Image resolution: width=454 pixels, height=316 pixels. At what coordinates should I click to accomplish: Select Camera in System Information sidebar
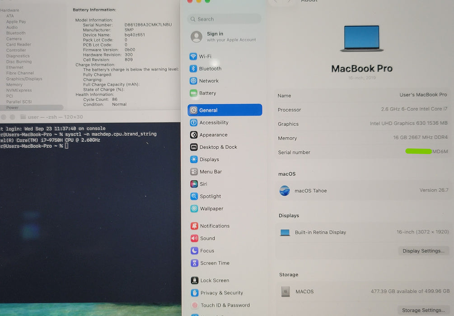tap(14, 39)
